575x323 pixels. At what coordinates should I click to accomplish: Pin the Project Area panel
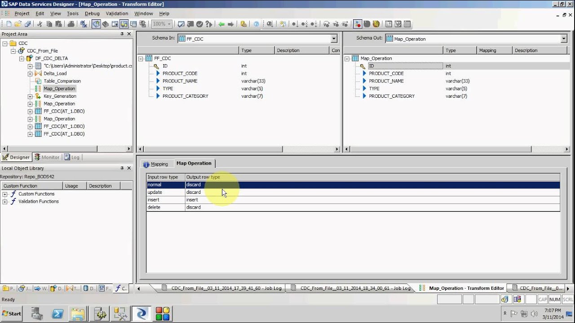(x=122, y=34)
